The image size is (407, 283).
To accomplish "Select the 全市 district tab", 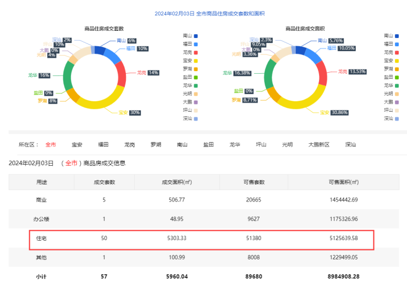I will point(51,145).
